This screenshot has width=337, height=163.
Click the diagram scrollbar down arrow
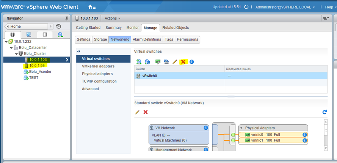pyautogui.click(x=326, y=148)
